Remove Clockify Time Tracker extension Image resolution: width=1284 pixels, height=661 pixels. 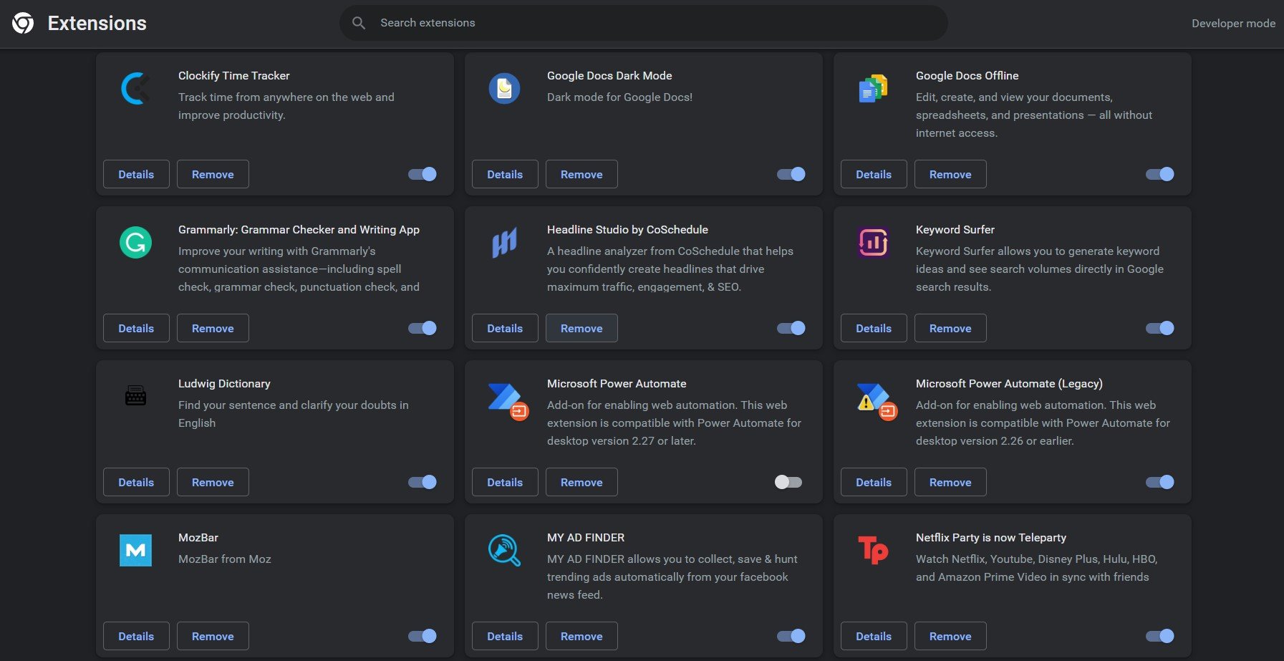(213, 174)
